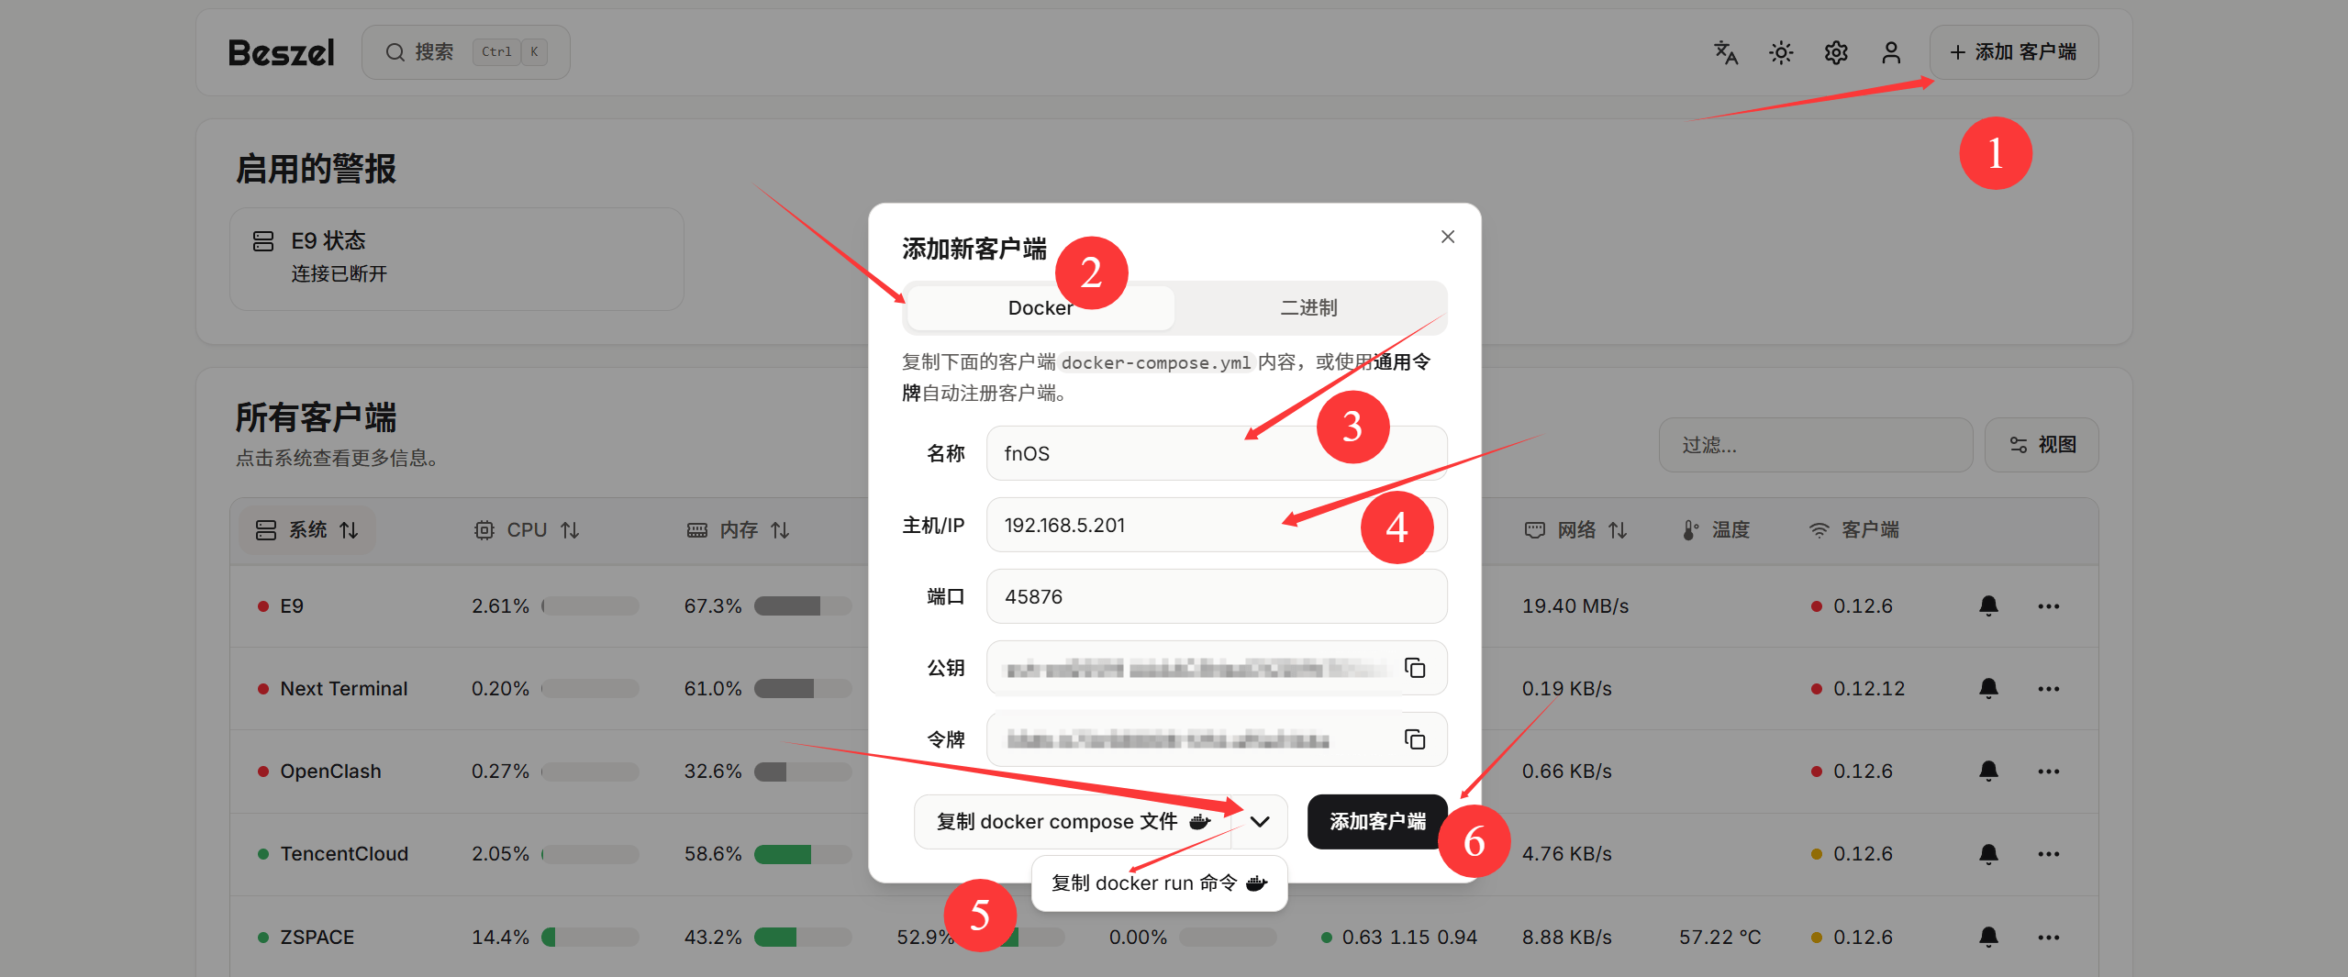
Task: Switch to the 二进制 binary tab
Action: pyautogui.click(x=1308, y=308)
